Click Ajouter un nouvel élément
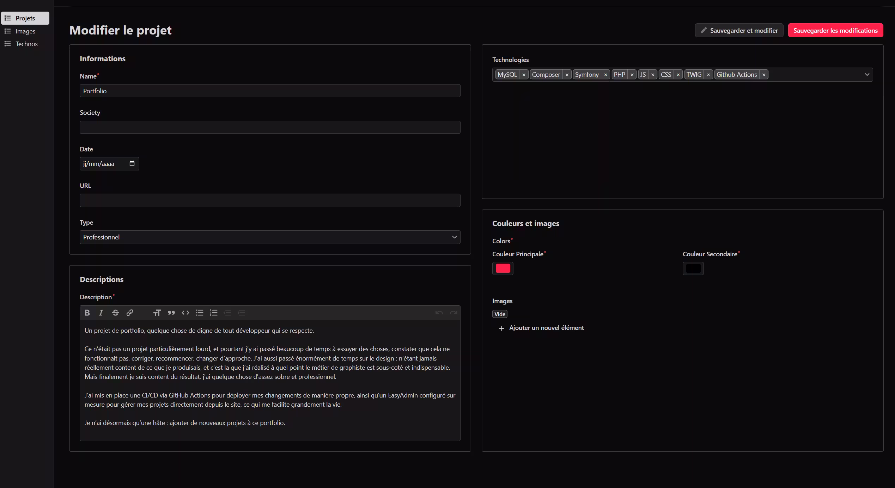Screen dimensions: 895x488 [x=546, y=328]
